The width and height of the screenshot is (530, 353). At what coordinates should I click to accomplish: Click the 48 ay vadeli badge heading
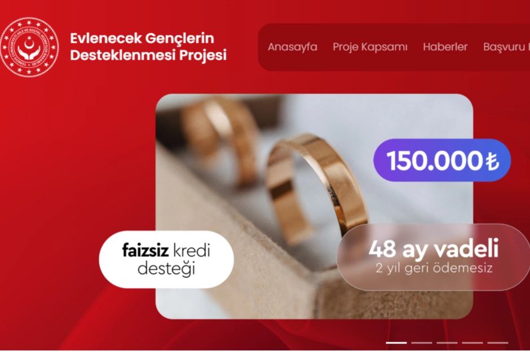(x=434, y=249)
